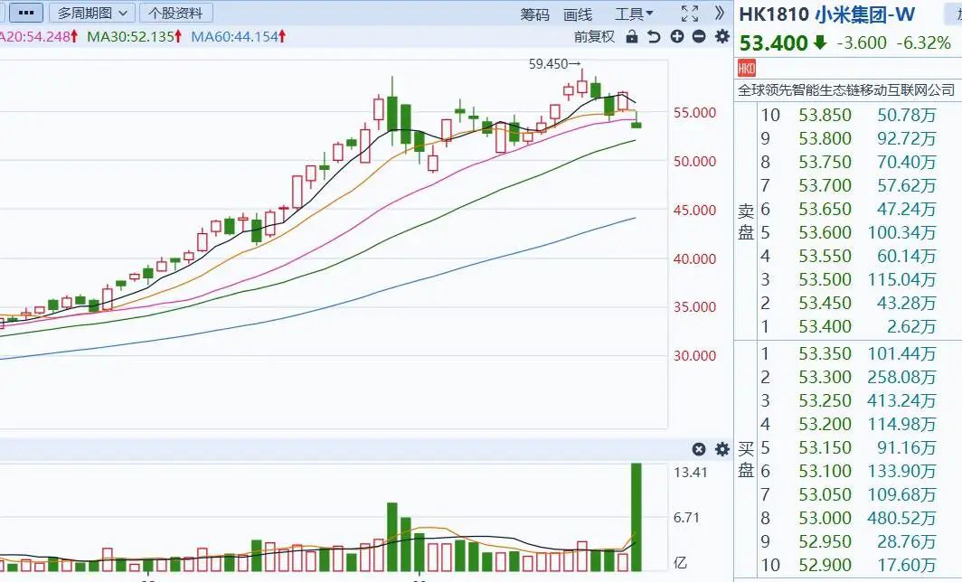Open volume panel settings gear
Viewport: 962px width, 582px height.
tap(721, 449)
